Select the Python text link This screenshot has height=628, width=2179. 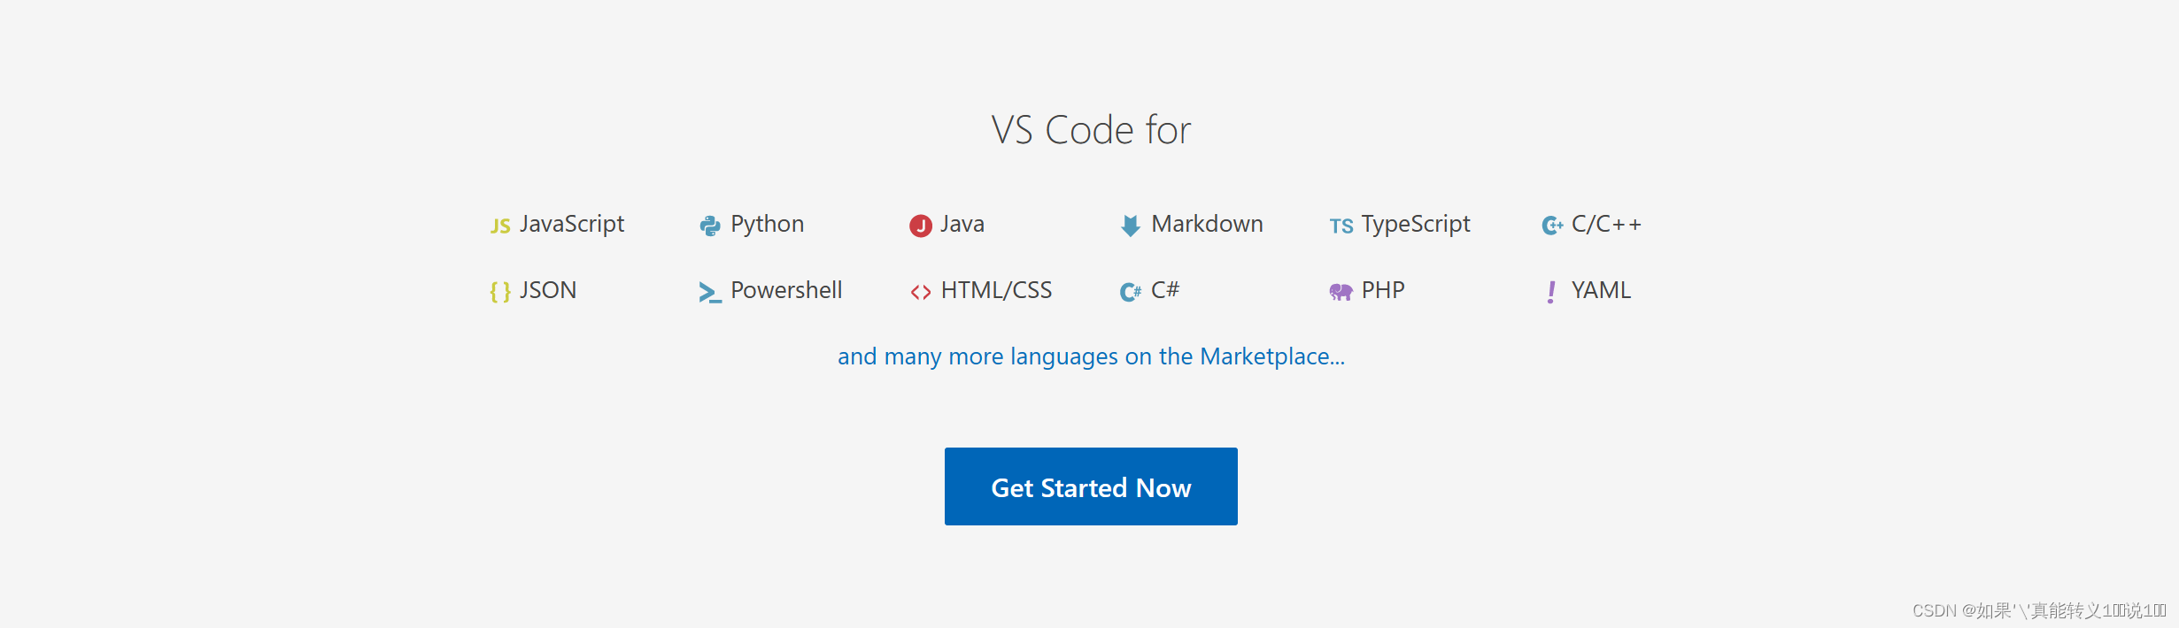click(768, 225)
